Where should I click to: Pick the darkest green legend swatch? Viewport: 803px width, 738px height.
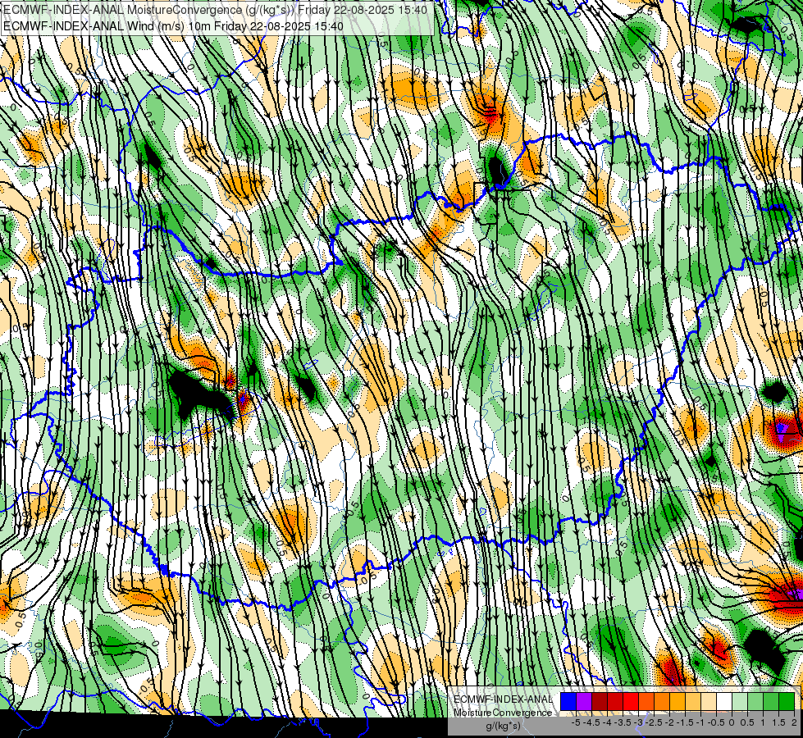(x=786, y=701)
